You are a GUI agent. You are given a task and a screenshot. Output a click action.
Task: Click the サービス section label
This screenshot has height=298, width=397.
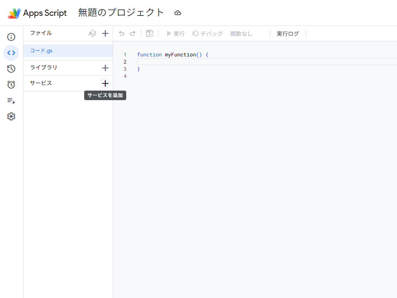pos(41,83)
